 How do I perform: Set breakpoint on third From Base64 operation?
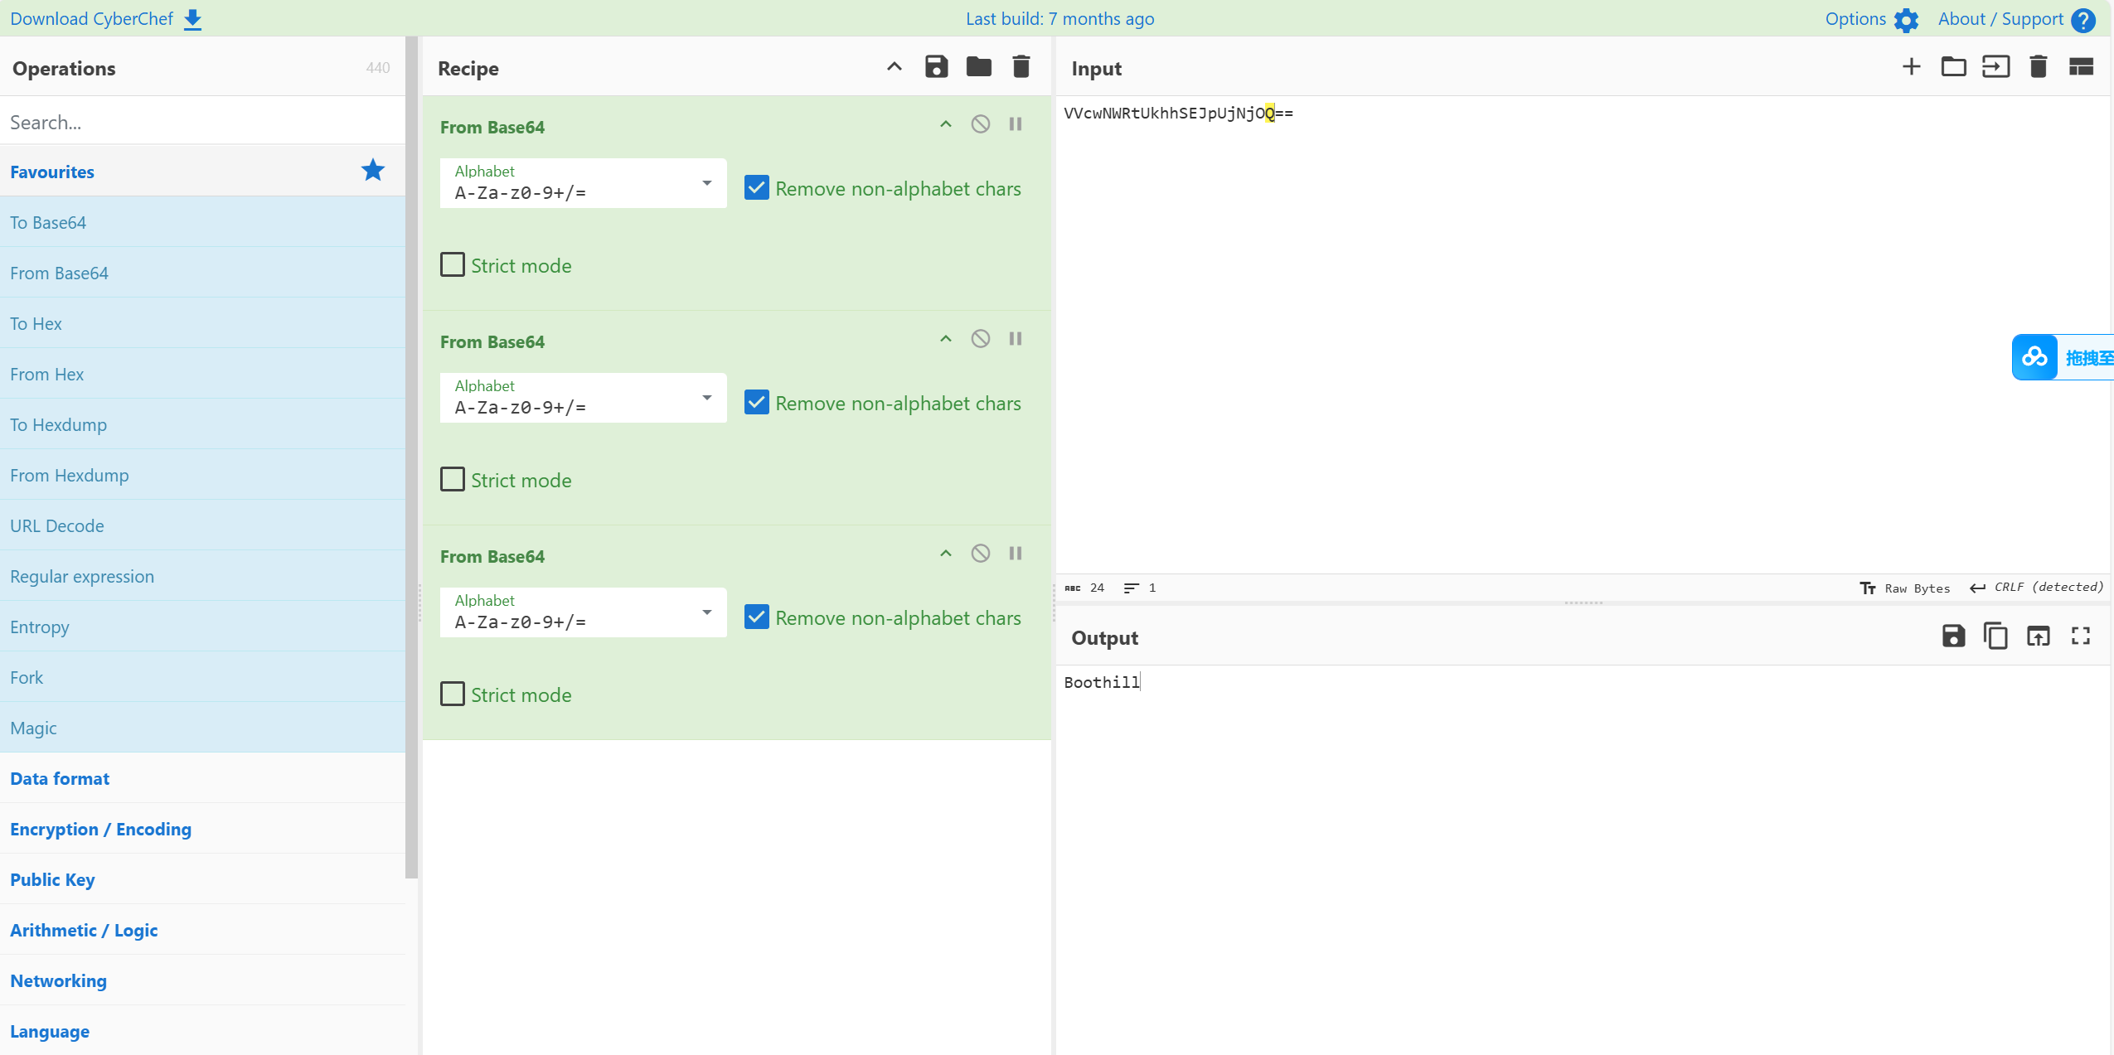(1016, 554)
